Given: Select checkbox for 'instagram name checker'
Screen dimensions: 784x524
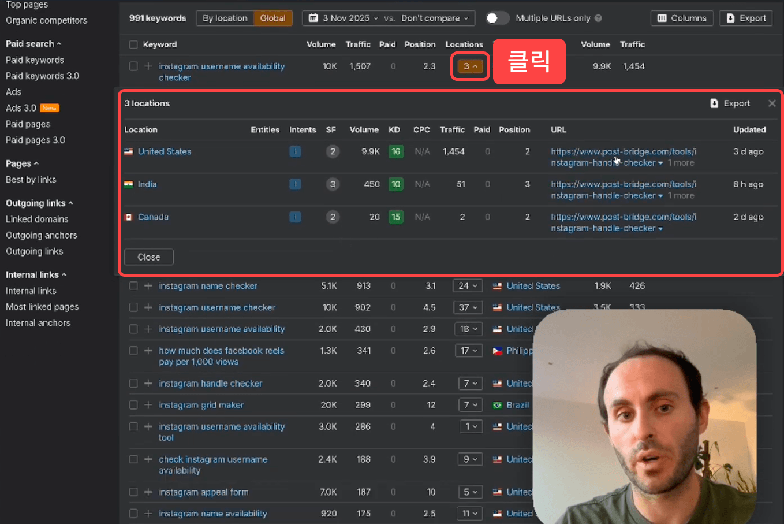Looking at the screenshot, I should click(134, 286).
